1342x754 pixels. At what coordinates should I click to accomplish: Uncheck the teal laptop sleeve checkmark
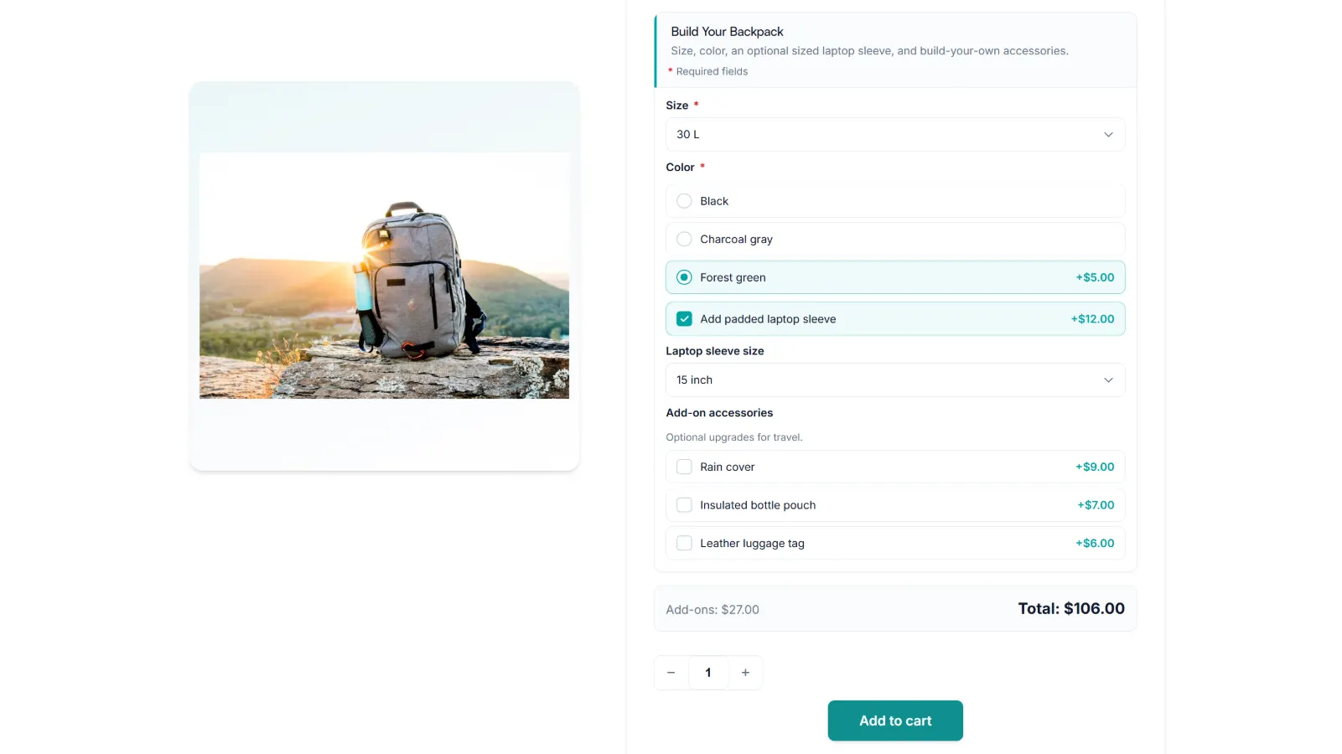click(x=684, y=319)
